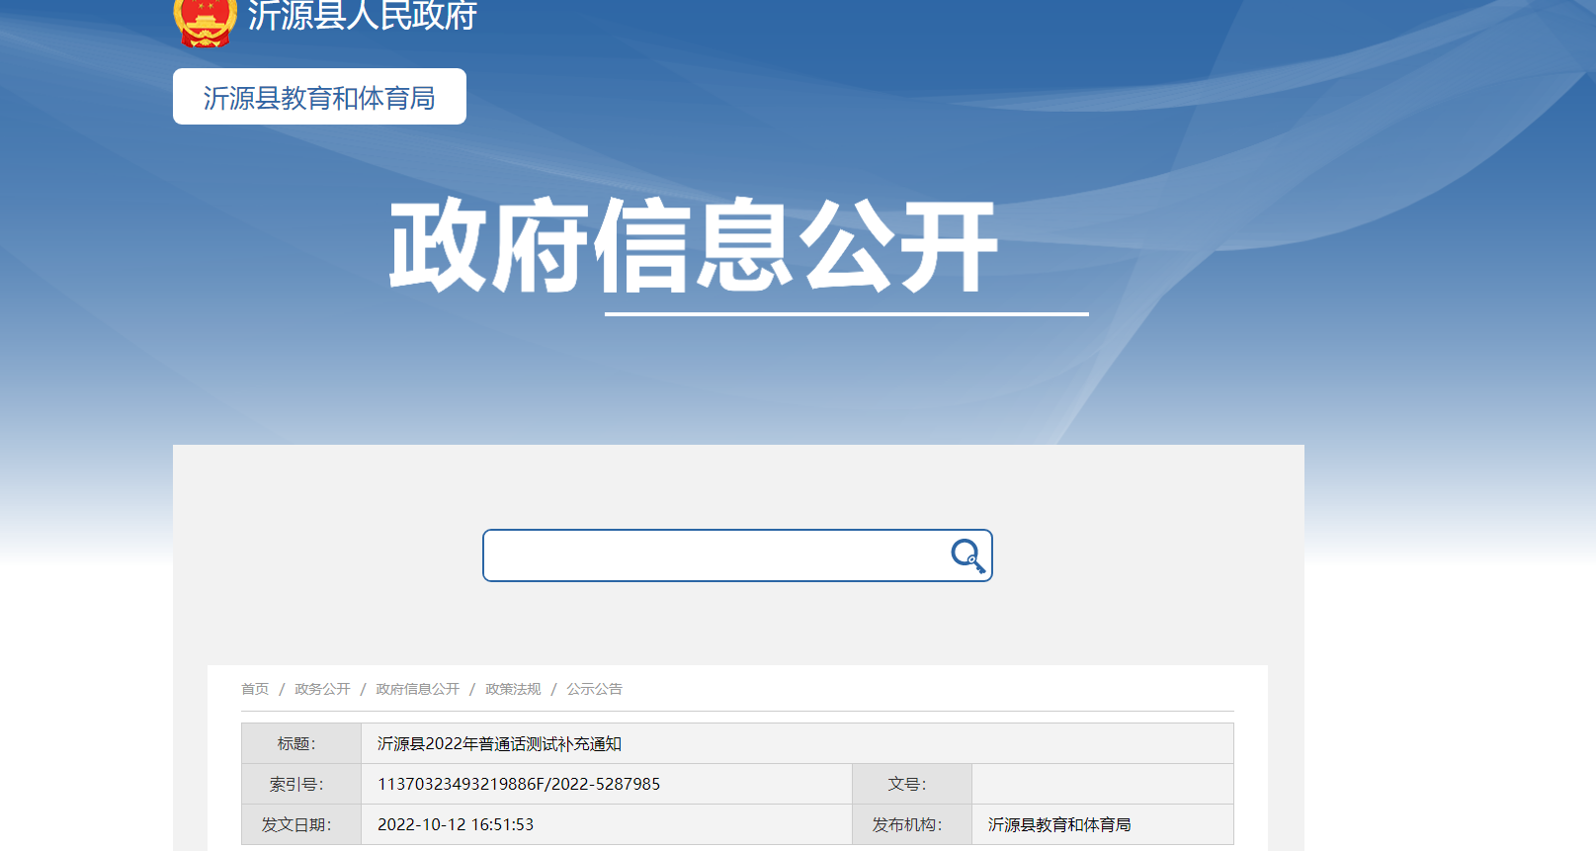Open the 沂源县人民政府 site title
Screen dimensions: 1596x851
click(362, 16)
